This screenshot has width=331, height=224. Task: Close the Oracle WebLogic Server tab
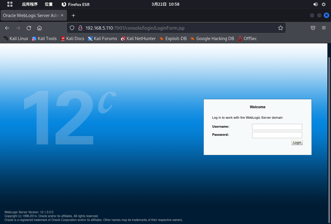click(62, 15)
